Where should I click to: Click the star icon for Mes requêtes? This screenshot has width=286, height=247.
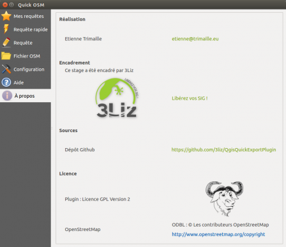pyautogui.click(x=6, y=16)
